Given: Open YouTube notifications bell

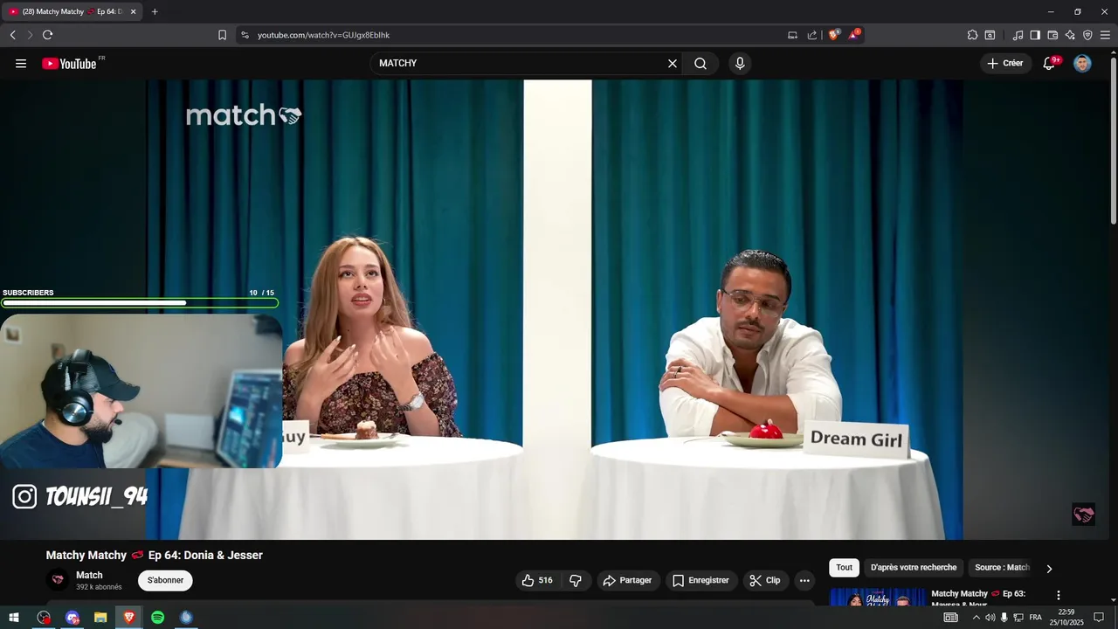Looking at the screenshot, I should click(x=1050, y=64).
